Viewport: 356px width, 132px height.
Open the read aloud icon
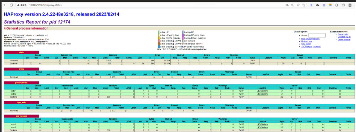click(298, 5)
